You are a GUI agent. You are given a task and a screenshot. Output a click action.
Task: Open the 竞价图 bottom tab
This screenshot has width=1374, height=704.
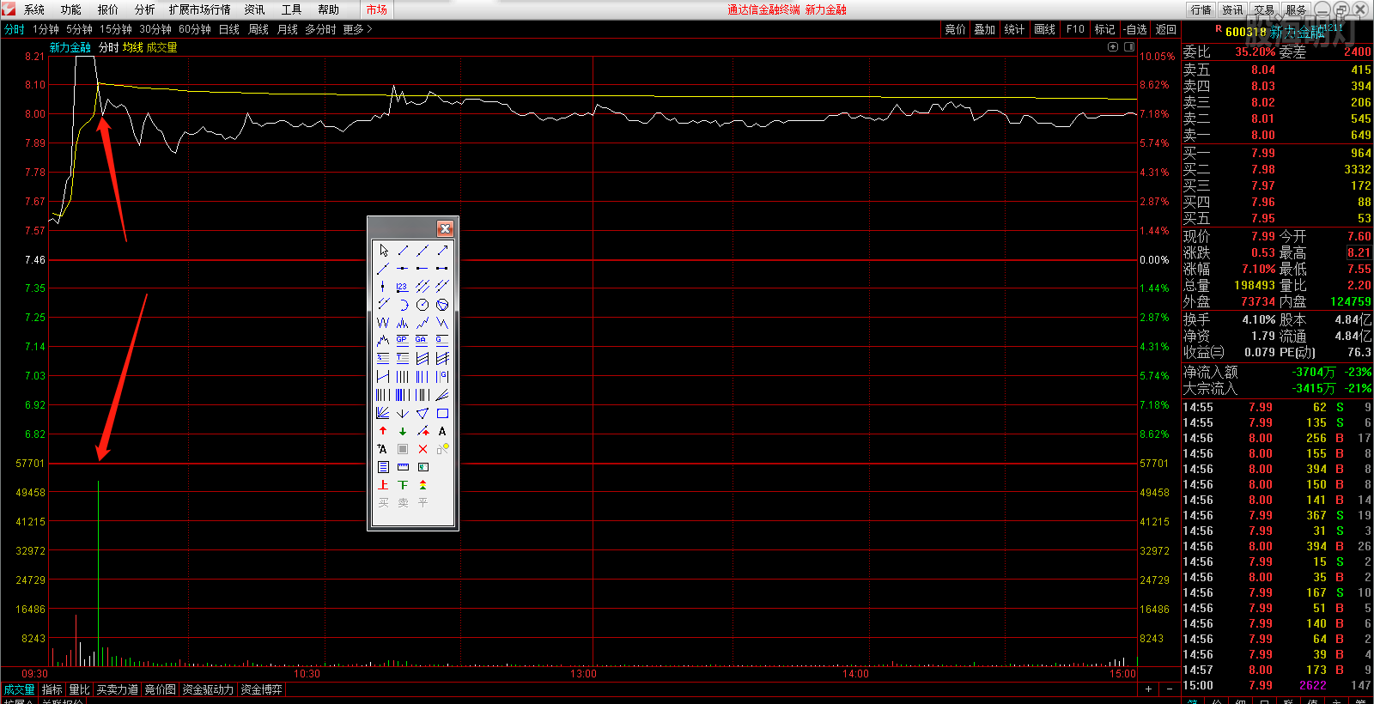[161, 689]
